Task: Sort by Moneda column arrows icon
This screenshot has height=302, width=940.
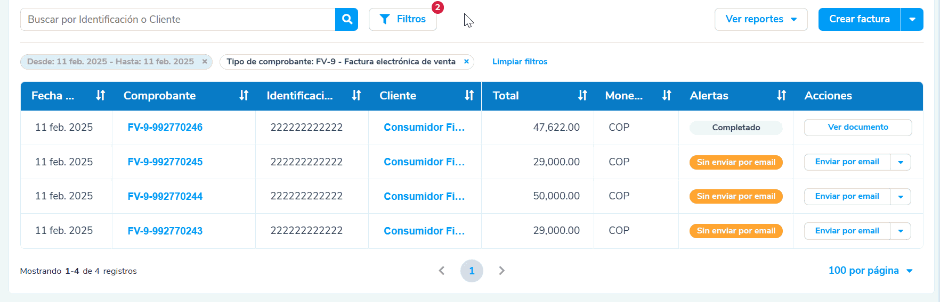Action: [x=667, y=96]
